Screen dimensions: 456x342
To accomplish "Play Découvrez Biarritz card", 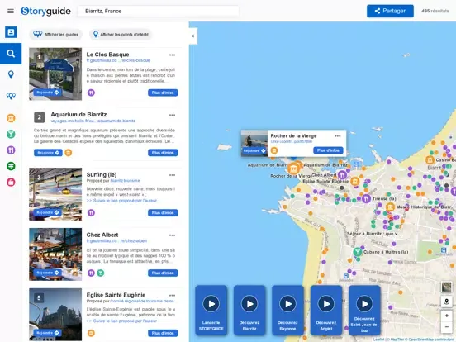I will pyautogui.click(x=249, y=311).
